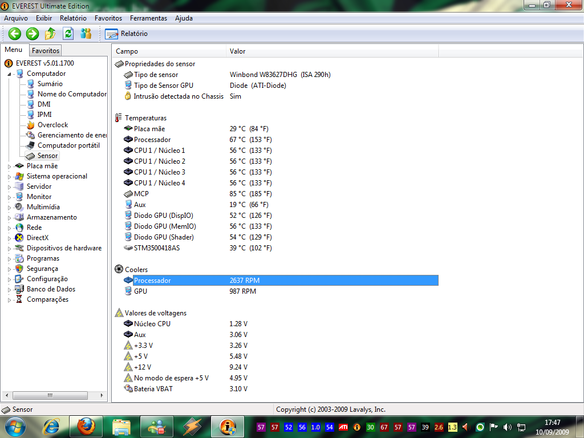Image resolution: width=584 pixels, height=438 pixels.
Task: Click the green Back arrow toolbar icon
Action: 14,34
